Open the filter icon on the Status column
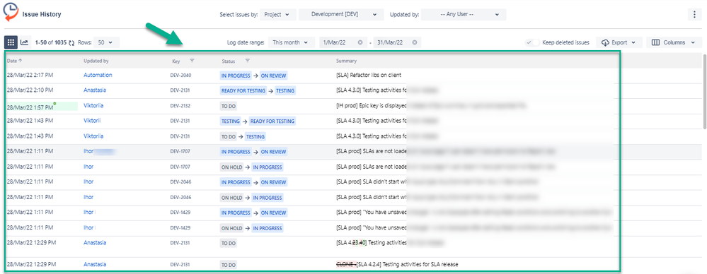Image resolution: width=707 pixels, height=274 pixels. [247, 60]
